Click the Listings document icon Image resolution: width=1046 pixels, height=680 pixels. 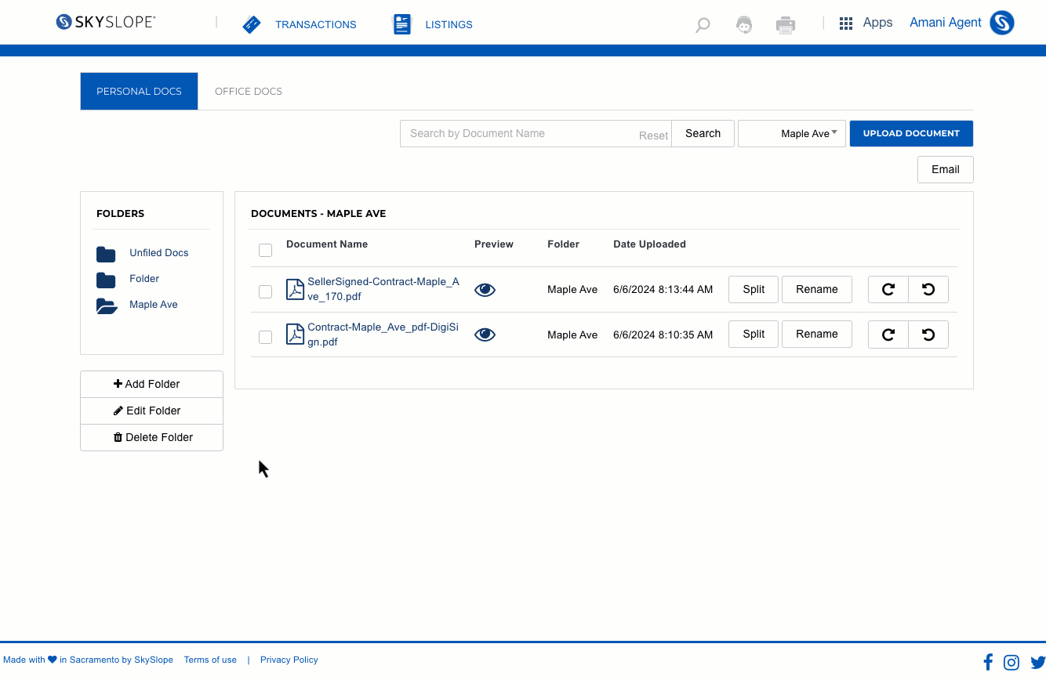[x=402, y=24]
